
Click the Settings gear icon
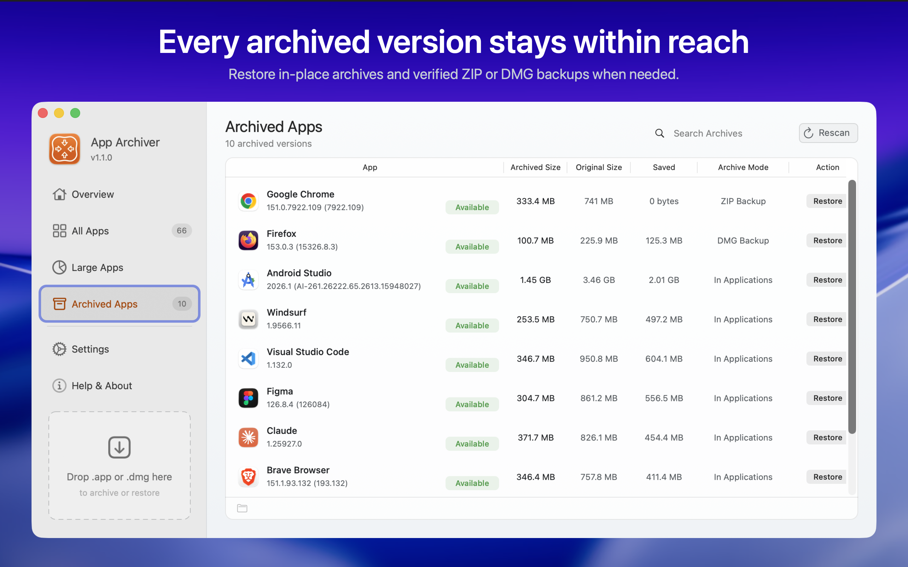[x=59, y=349]
